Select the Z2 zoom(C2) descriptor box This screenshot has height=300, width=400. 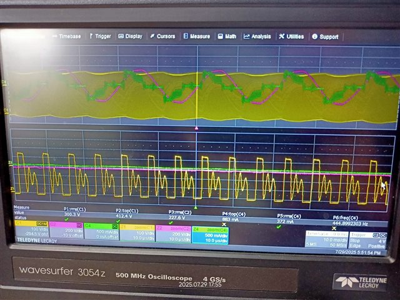coord(174,233)
